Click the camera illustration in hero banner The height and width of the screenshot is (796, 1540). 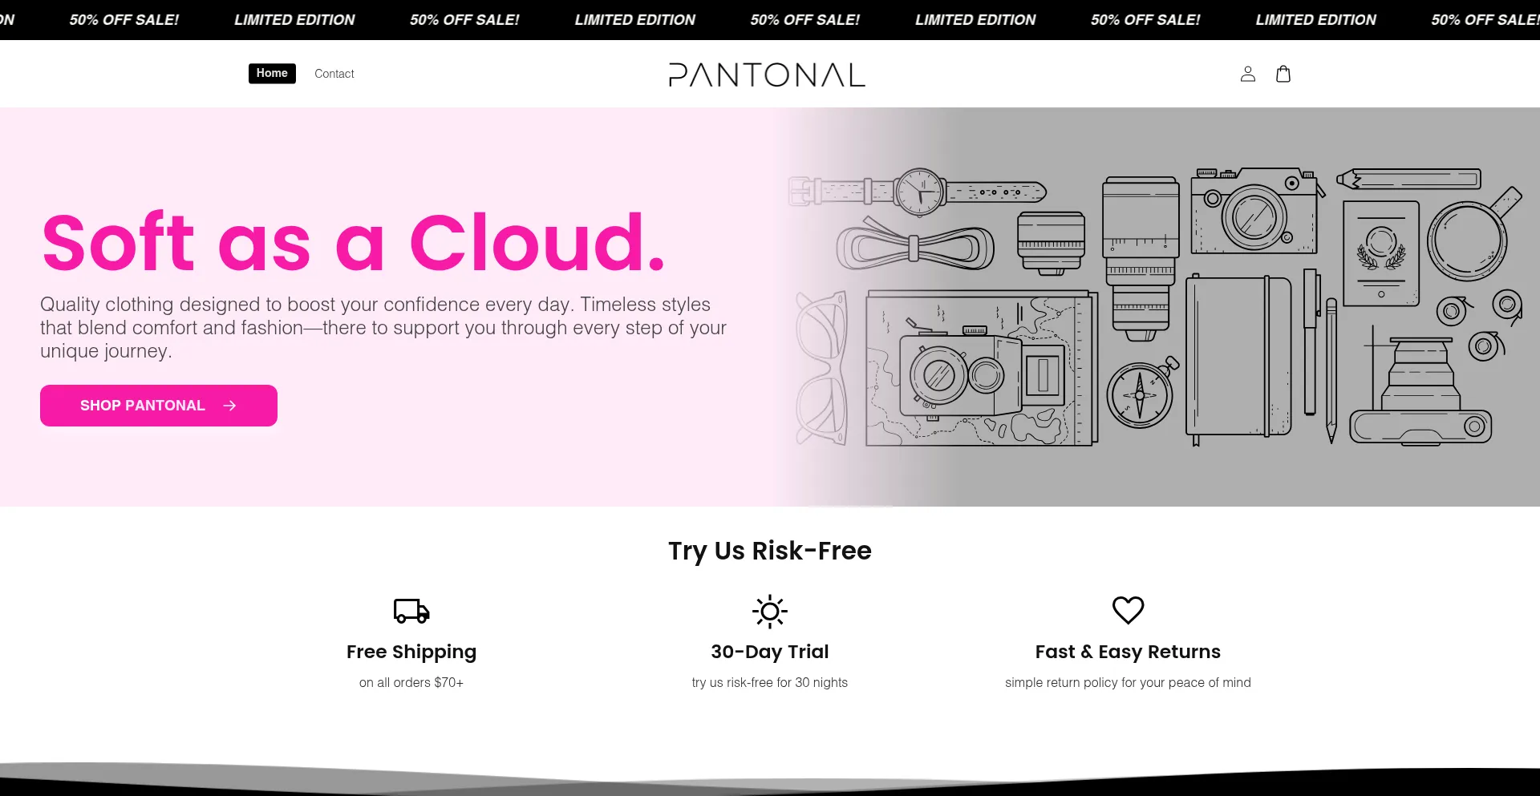tap(1255, 211)
